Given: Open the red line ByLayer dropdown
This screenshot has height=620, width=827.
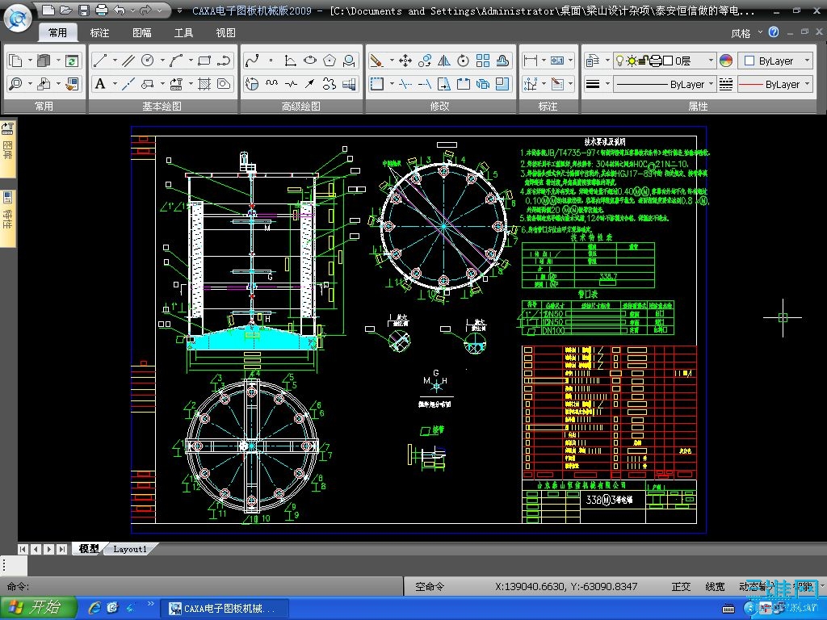Looking at the screenshot, I should pyautogui.click(x=775, y=84).
